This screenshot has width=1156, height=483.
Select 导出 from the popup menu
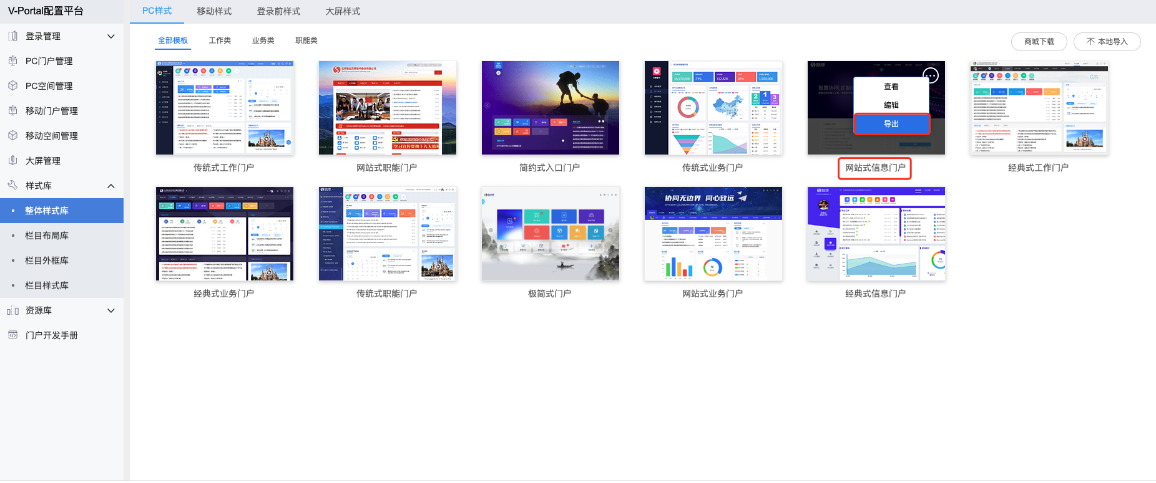click(891, 124)
